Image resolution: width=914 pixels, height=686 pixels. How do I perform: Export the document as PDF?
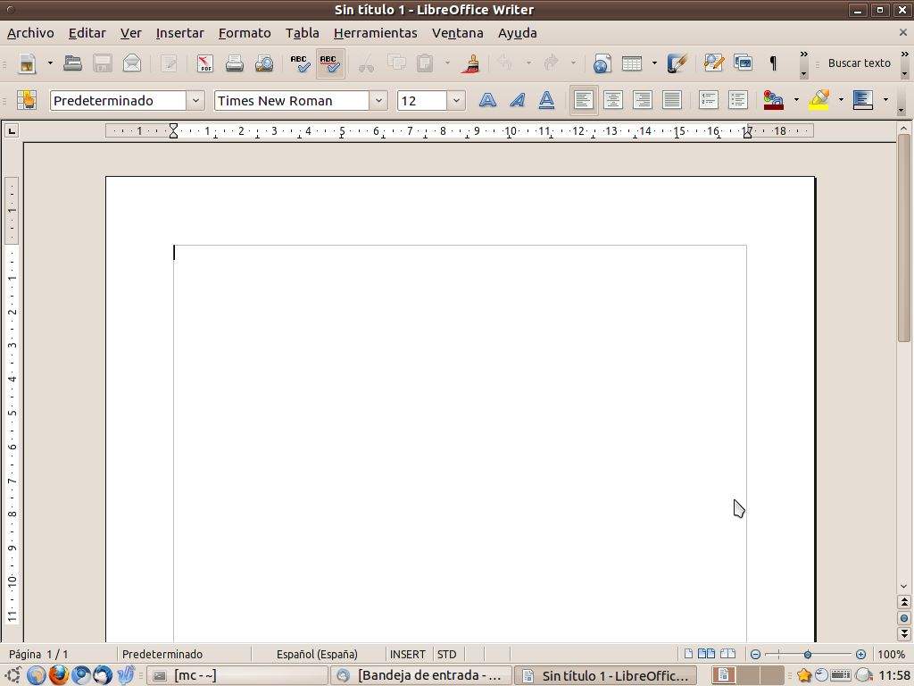[x=204, y=63]
